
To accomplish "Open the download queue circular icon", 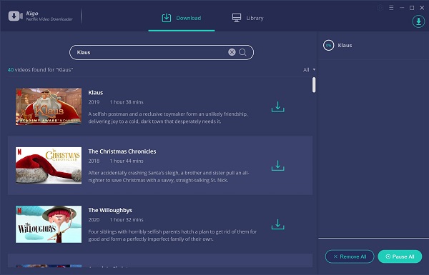I will pos(418,21).
